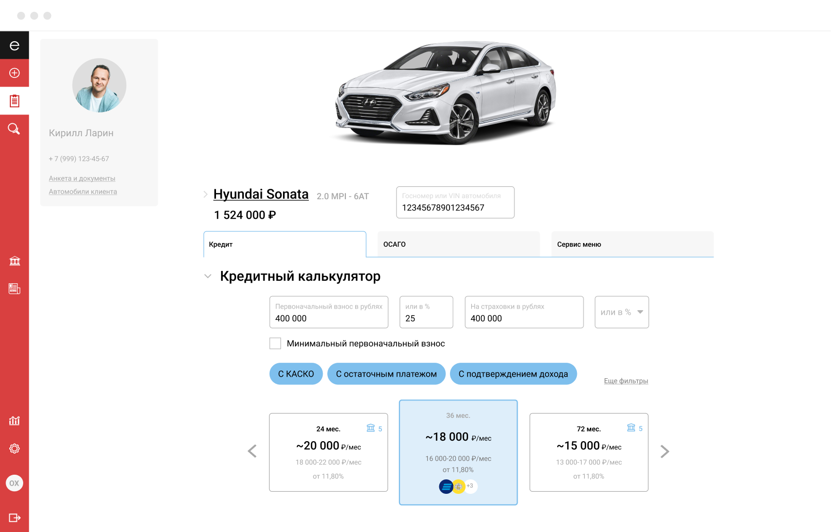Open the clipboard documents icon in sidebar

14,101
